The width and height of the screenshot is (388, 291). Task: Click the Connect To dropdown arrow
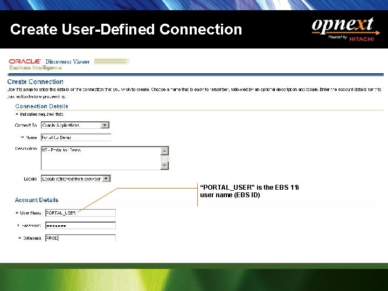coord(105,125)
